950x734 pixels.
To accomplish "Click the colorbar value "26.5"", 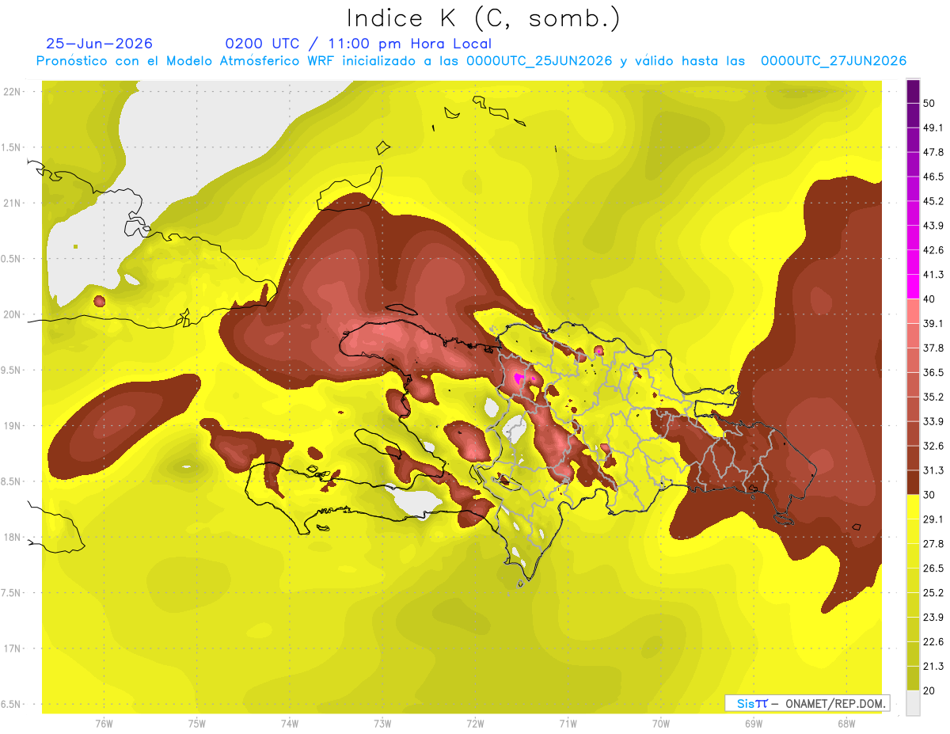I will (933, 569).
